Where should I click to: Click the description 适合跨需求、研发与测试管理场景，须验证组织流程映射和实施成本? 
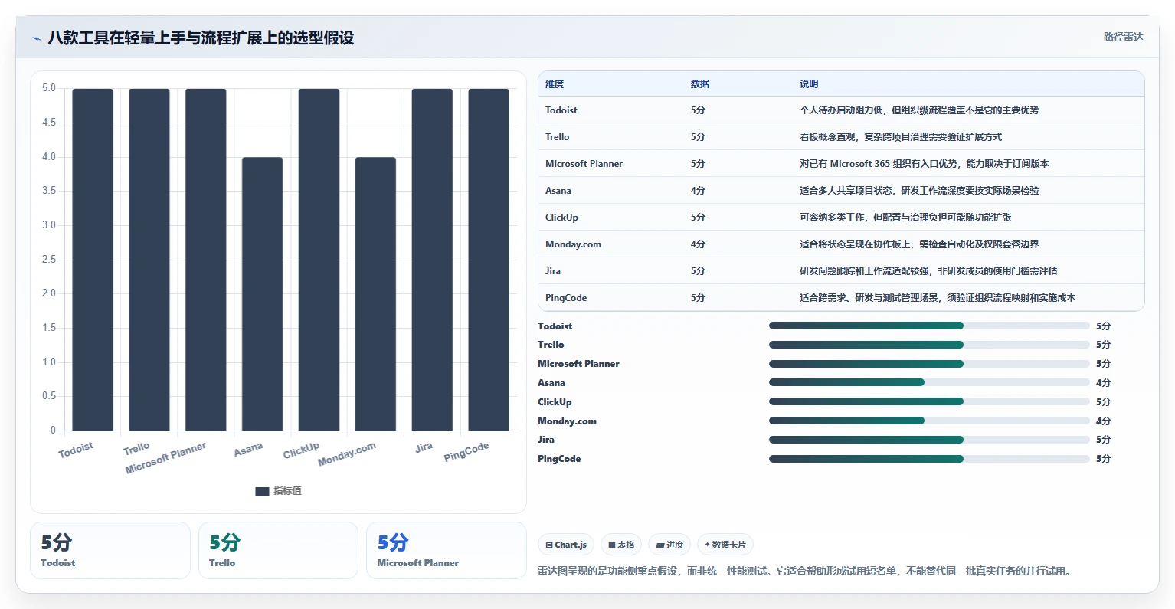click(938, 298)
